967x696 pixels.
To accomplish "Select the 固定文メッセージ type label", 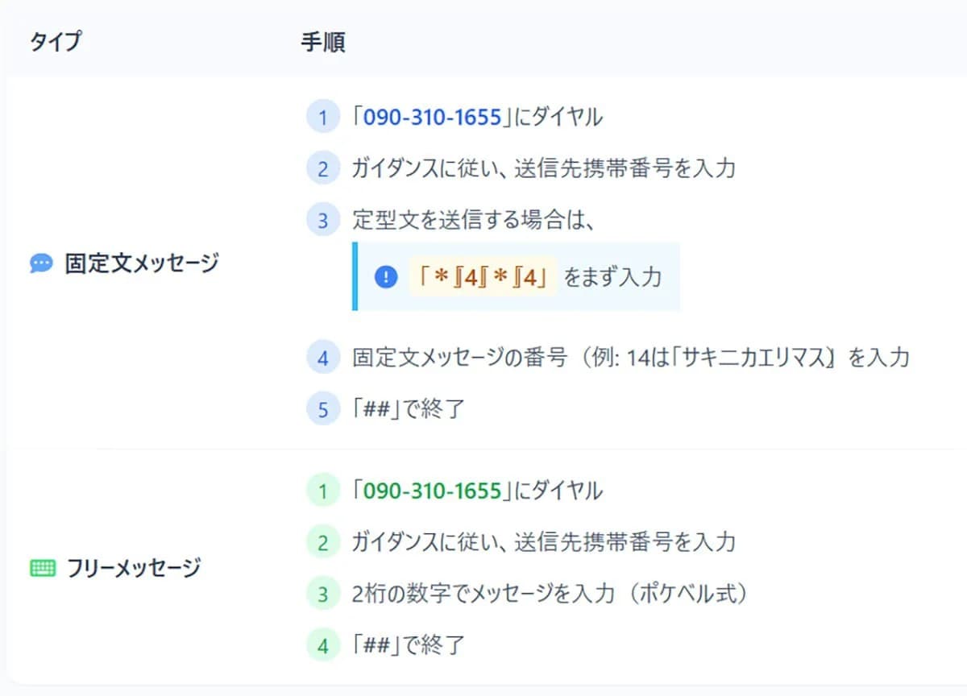I will point(142,263).
